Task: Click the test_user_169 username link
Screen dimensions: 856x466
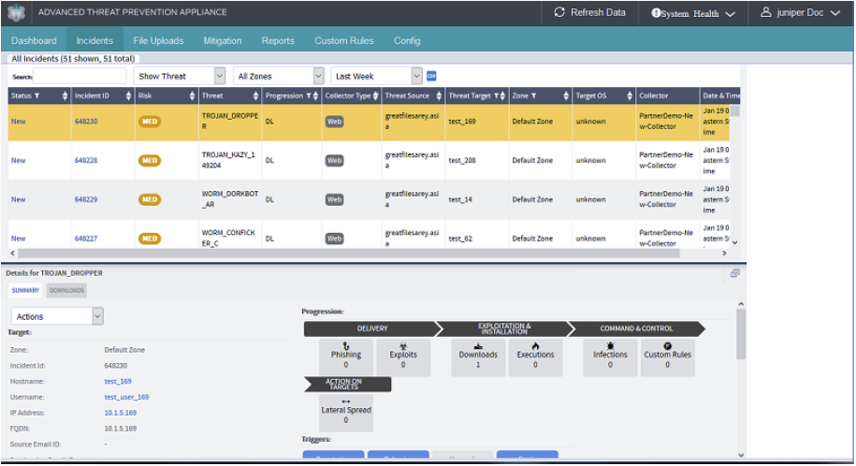Action: click(126, 397)
